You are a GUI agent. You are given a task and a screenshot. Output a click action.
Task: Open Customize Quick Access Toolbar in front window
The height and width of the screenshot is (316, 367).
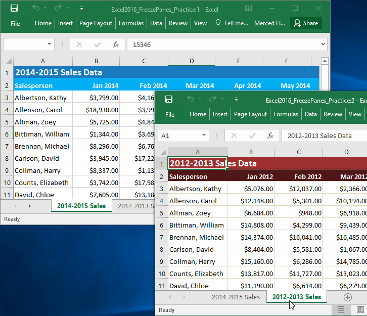pos(236,99)
